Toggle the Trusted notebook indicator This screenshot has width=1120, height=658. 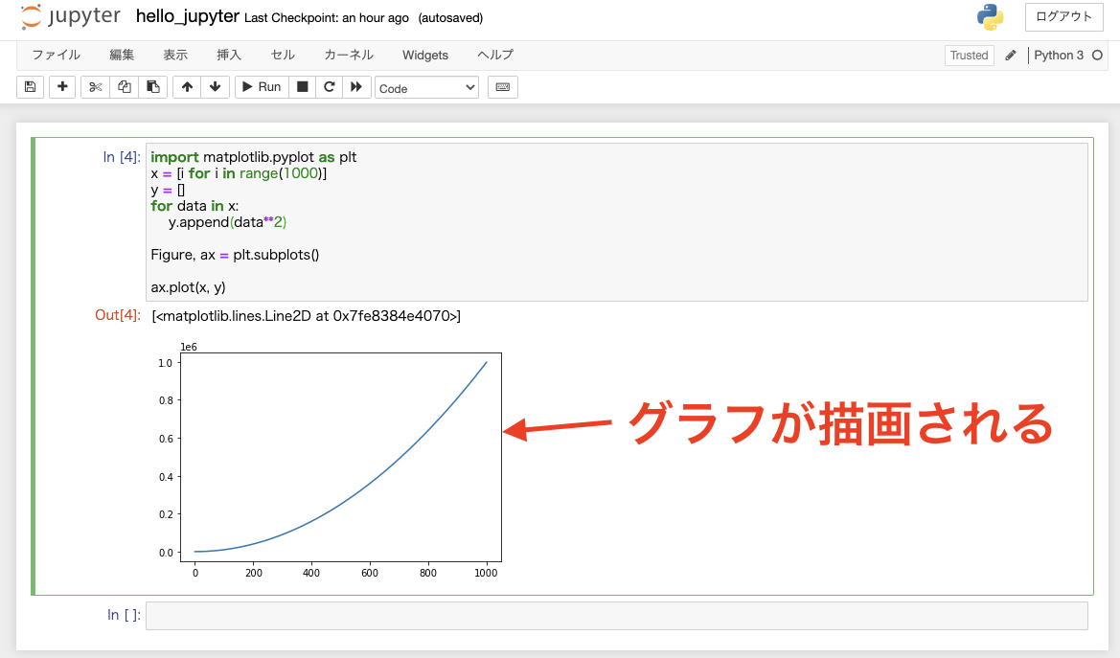click(970, 55)
